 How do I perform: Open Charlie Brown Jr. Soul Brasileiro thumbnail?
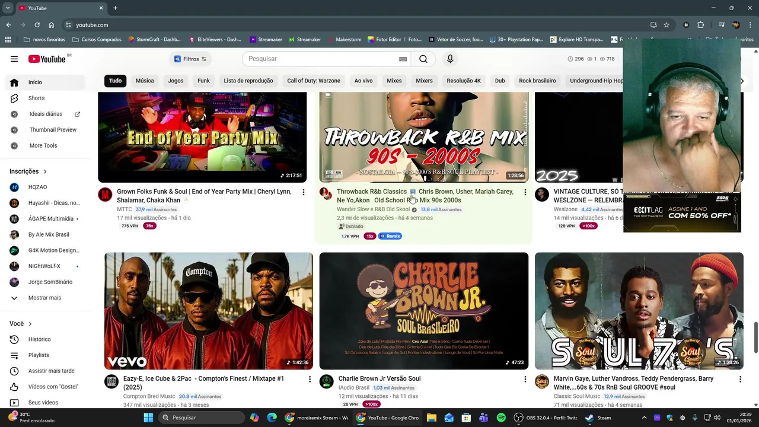tap(424, 311)
